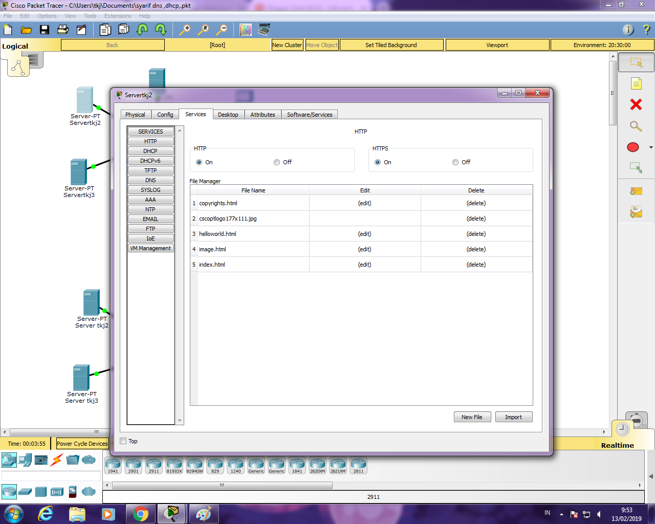
Task: Pick the Place Note tool
Action: tap(636, 83)
